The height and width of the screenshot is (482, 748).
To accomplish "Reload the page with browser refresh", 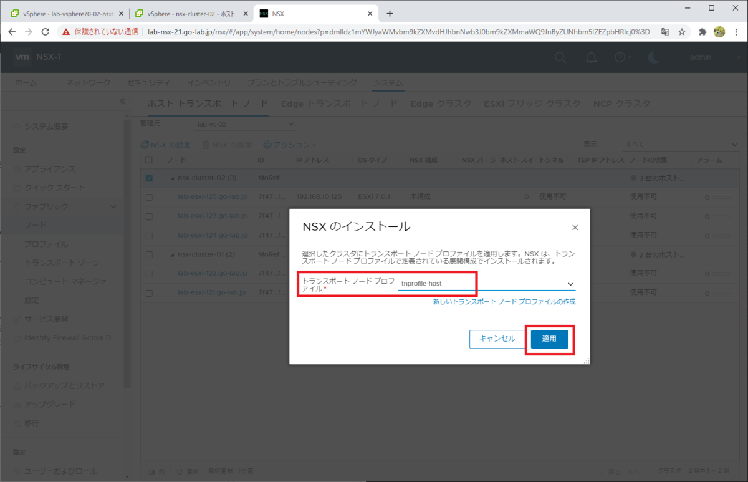I will [x=45, y=31].
